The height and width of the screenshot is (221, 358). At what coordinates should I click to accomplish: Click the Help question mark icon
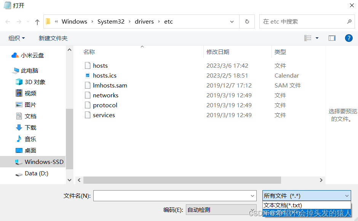(x=350, y=38)
